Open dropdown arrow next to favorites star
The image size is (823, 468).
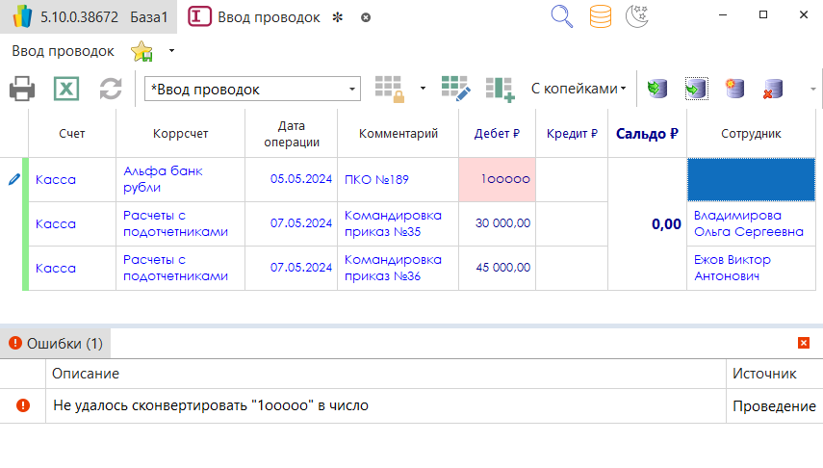pyautogui.click(x=171, y=51)
